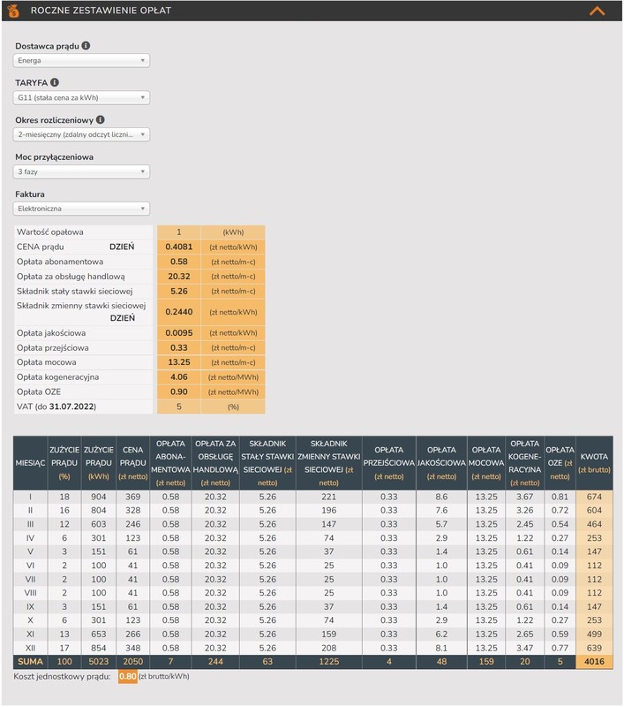The width and height of the screenshot is (624, 707).
Task: Click the Opłata kogeneracyjna value 4.06
Action: tap(179, 377)
